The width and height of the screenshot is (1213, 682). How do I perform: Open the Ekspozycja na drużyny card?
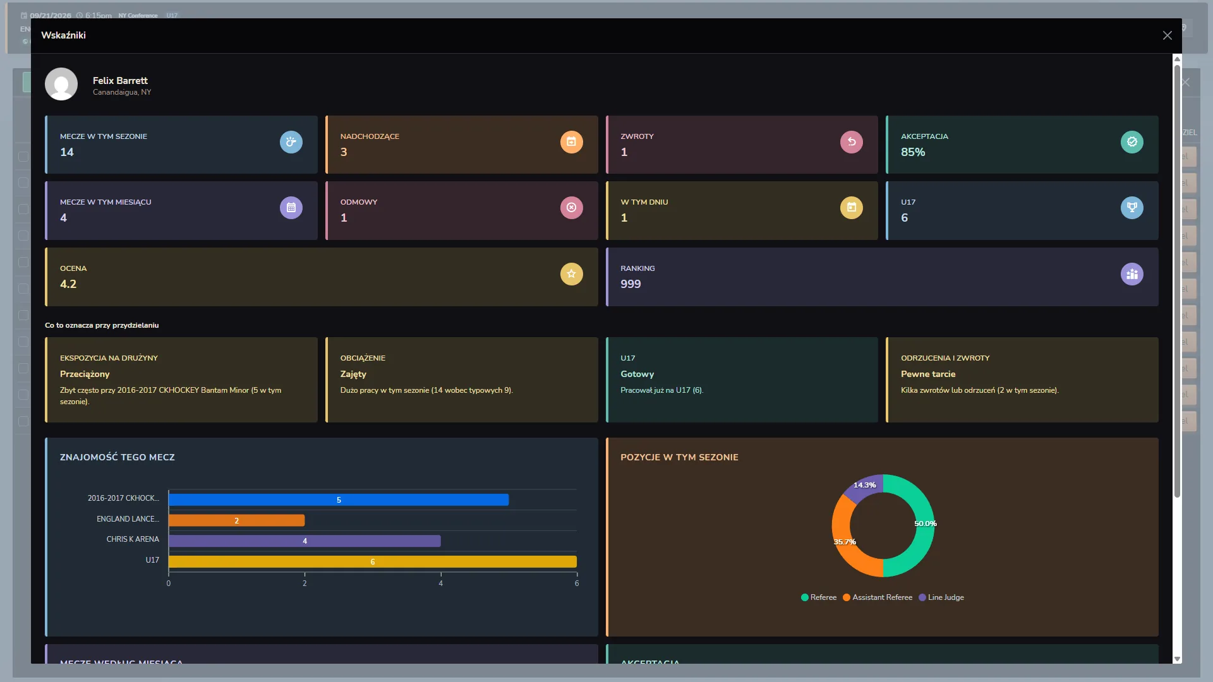pyautogui.click(x=181, y=380)
